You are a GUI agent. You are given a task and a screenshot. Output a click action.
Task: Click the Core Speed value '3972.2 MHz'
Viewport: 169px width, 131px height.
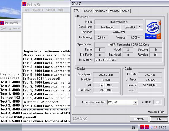[106, 75]
